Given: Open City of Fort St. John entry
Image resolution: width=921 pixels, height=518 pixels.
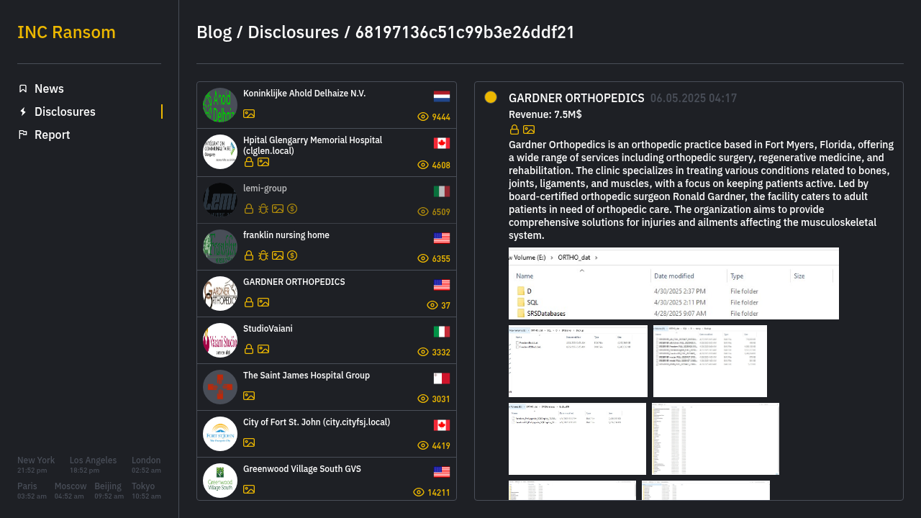Looking at the screenshot, I should pos(327,434).
